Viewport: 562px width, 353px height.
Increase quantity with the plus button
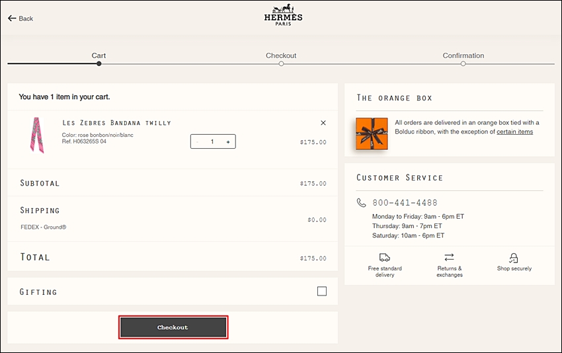point(228,141)
